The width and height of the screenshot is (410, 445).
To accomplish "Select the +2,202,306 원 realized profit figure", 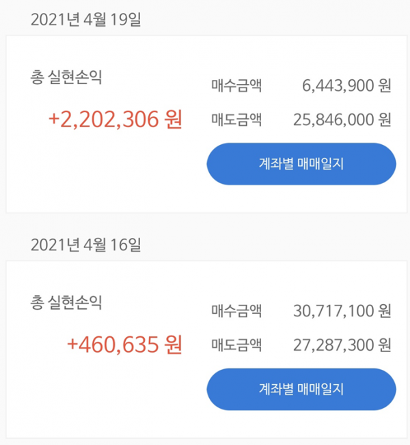I will (x=115, y=120).
